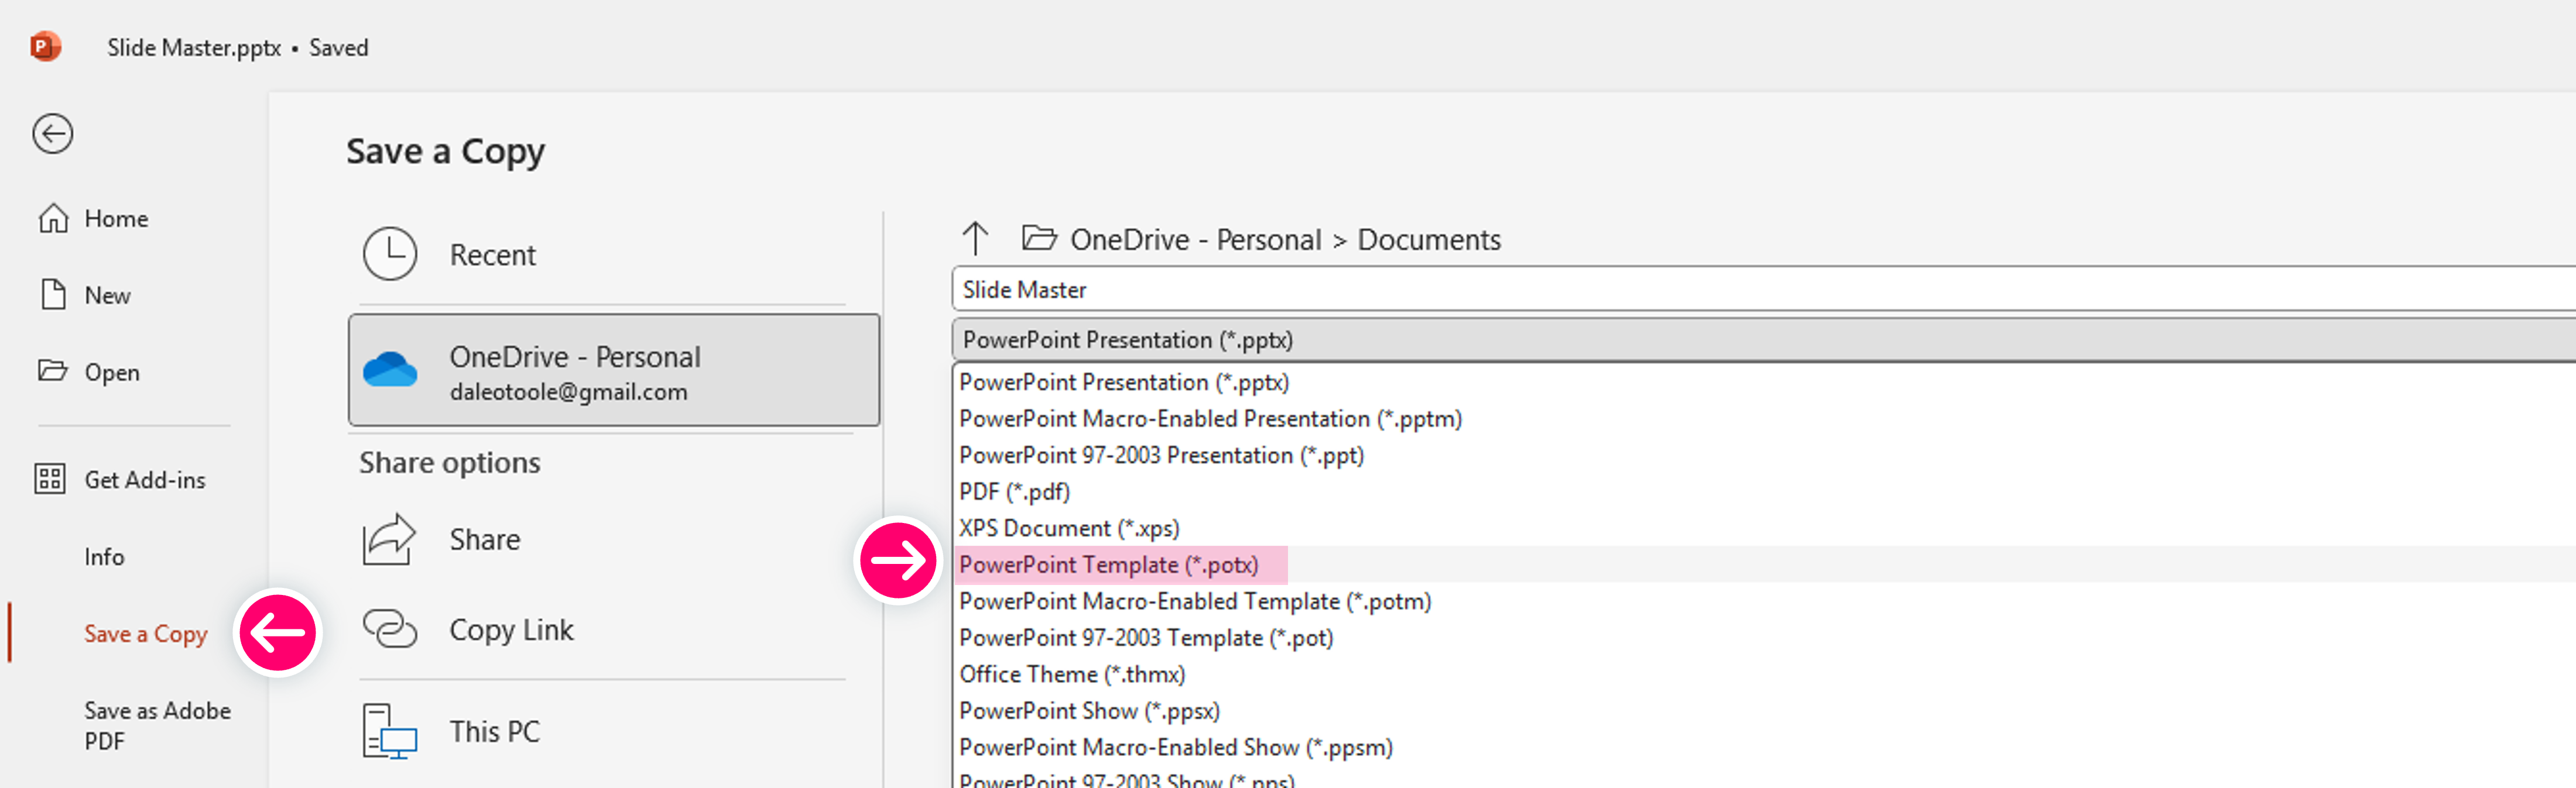
Task: Choose Office Theme (*.thmx) type
Action: 1072,674
